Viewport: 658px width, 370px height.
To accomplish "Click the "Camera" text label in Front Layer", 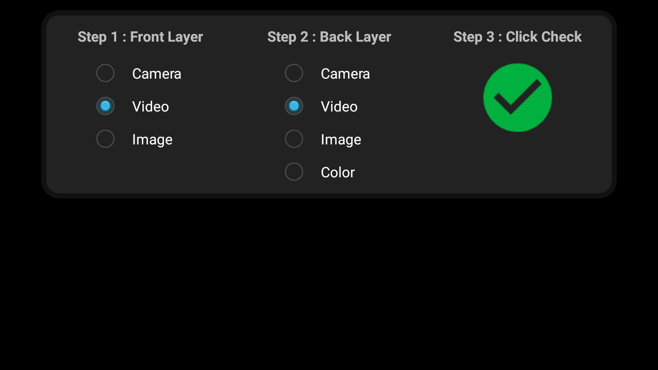I will tap(157, 73).
